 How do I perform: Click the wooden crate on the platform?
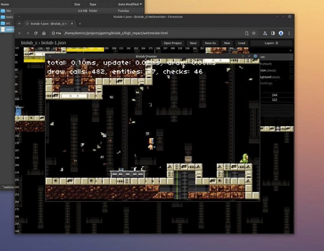coord(188,159)
